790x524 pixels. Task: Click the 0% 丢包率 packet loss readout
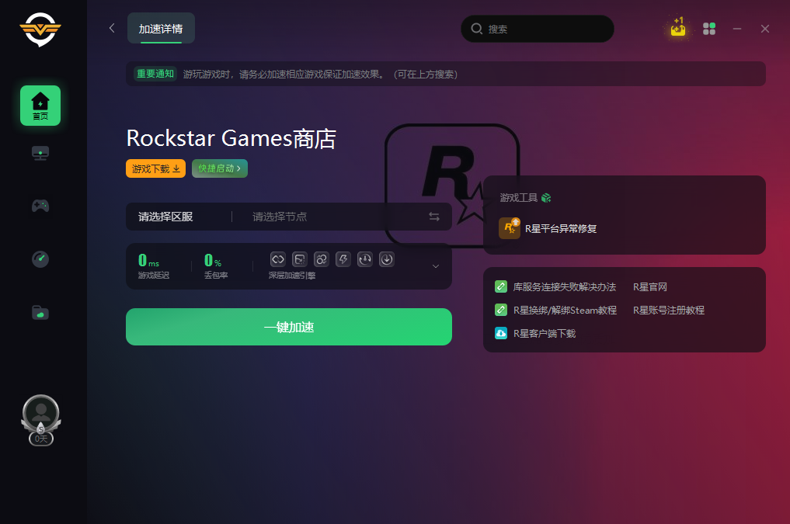pos(216,265)
